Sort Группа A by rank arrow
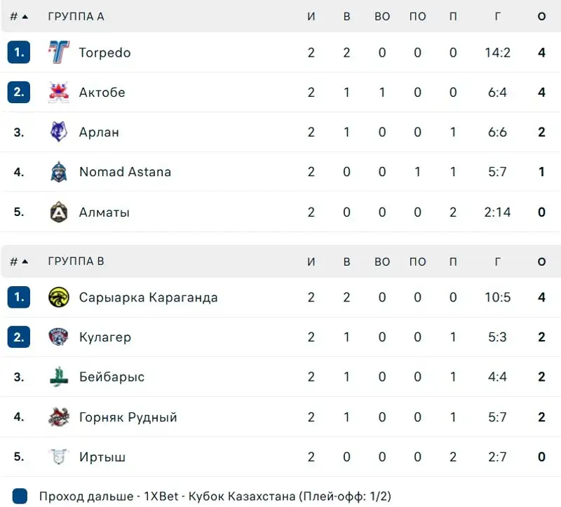 click(25, 16)
